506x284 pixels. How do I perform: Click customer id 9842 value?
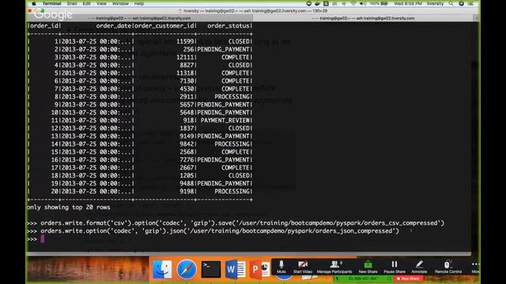[187, 144]
